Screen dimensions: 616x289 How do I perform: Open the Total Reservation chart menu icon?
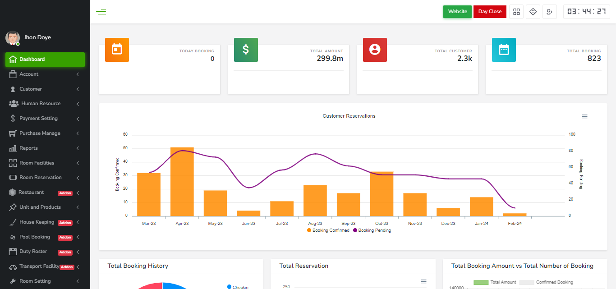[x=423, y=281]
